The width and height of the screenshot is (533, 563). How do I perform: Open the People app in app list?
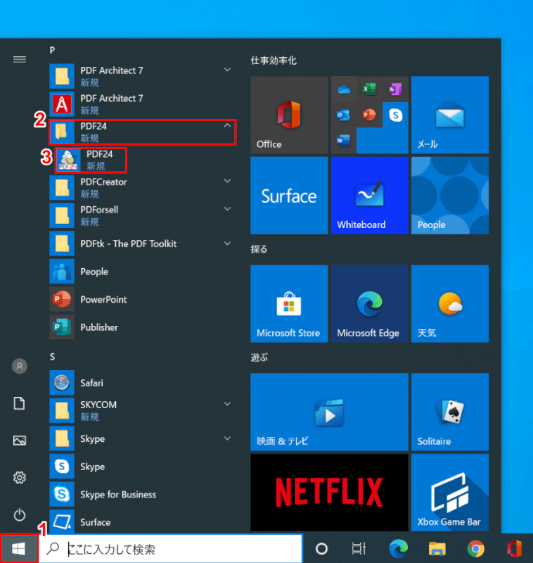coord(143,272)
